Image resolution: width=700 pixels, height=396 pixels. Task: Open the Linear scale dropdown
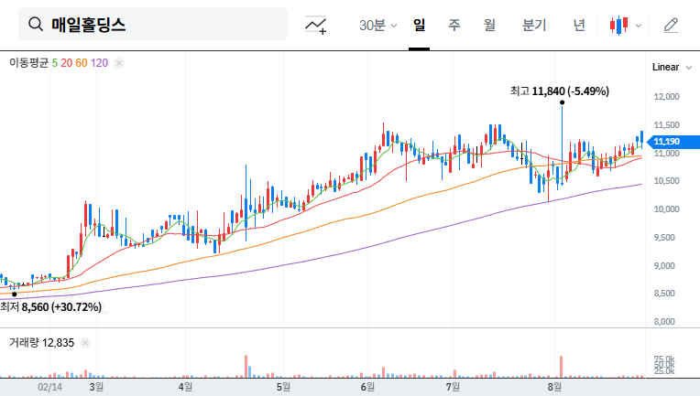coord(672,67)
